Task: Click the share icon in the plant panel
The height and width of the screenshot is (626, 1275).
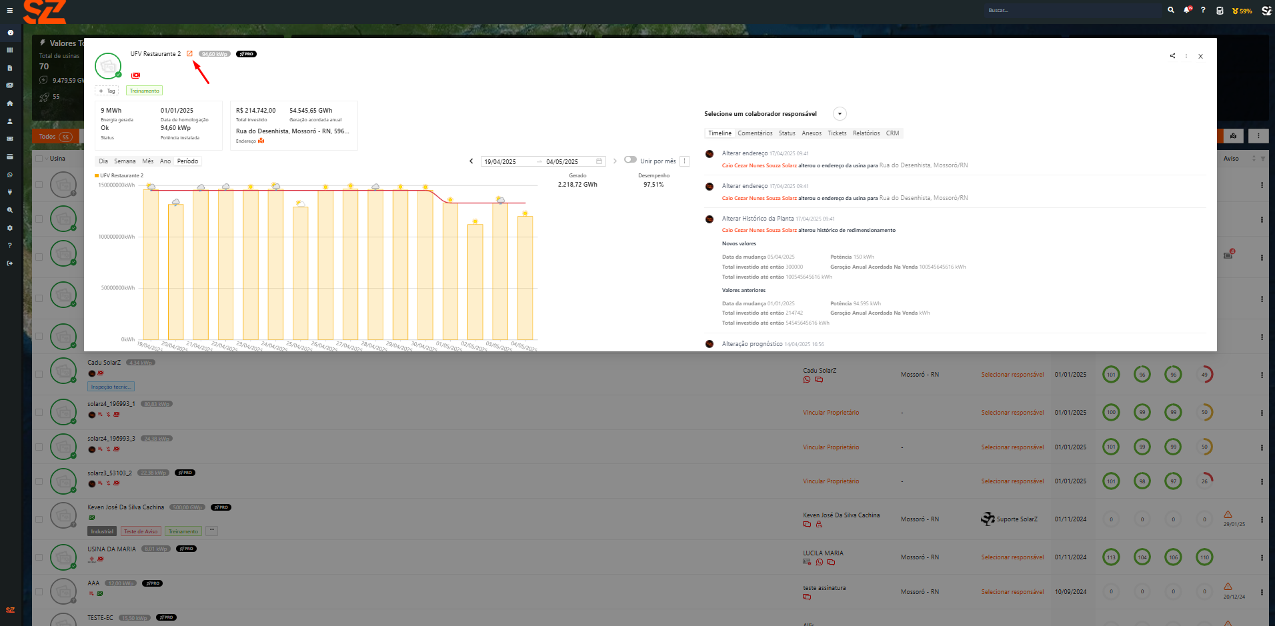Action: [x=1172, y=56]
